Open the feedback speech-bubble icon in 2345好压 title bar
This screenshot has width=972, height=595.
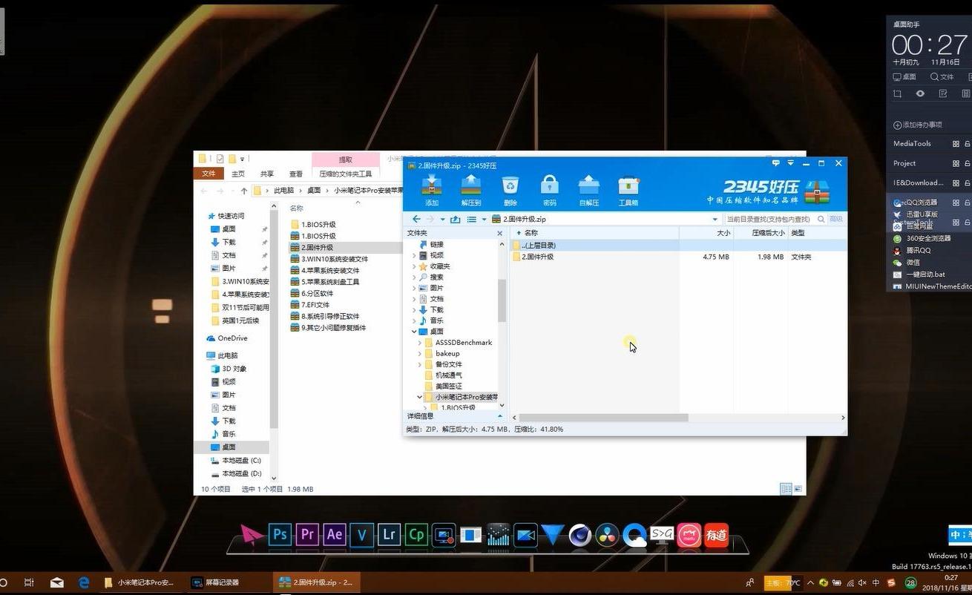point(775,162)
